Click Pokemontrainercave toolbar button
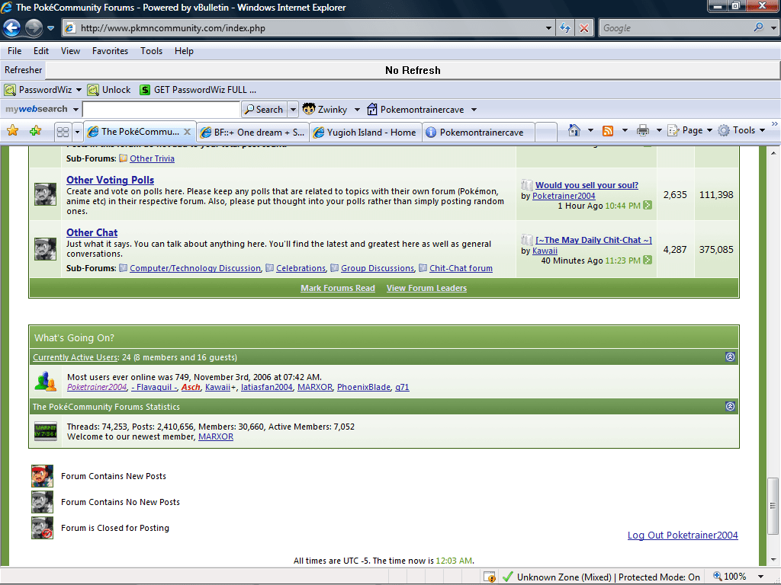This screenshot has width=781, height=585. 416,110
